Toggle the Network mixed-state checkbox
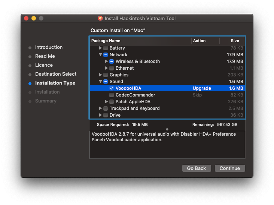The image size is (274, 205). 106,55
